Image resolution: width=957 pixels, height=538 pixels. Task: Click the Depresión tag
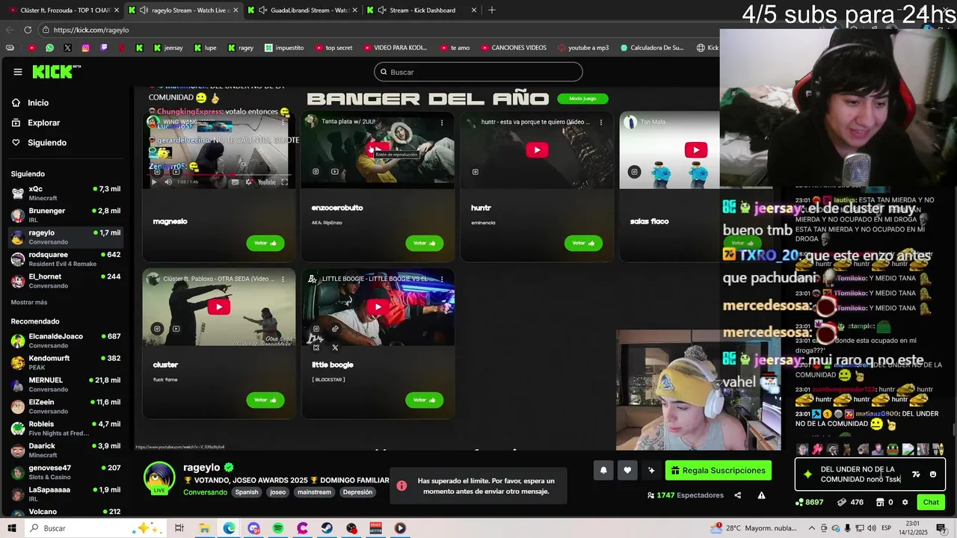click(x=357, y=492)
